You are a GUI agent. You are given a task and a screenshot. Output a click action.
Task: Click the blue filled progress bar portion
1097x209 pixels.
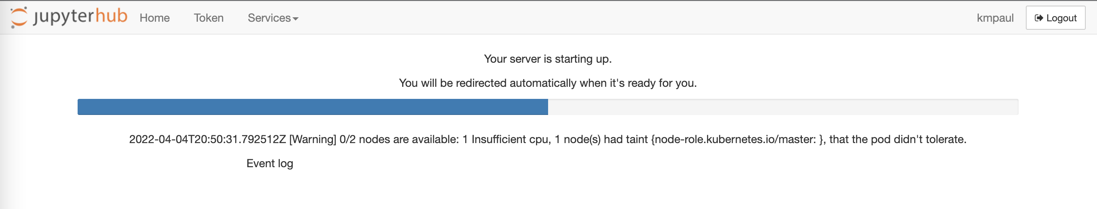(312, 107)
